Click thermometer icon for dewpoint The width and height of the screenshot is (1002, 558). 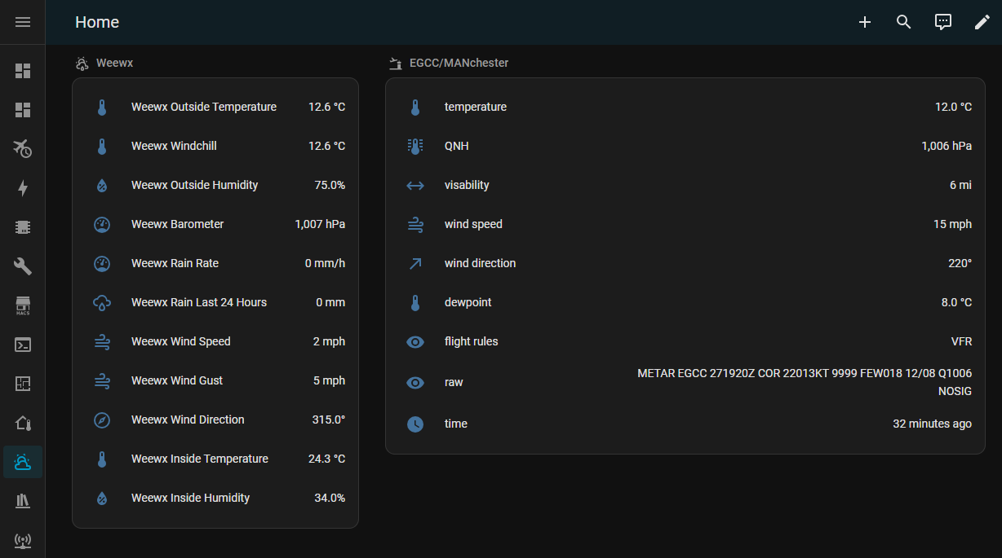pyautogui.click(x=415, y=302)
